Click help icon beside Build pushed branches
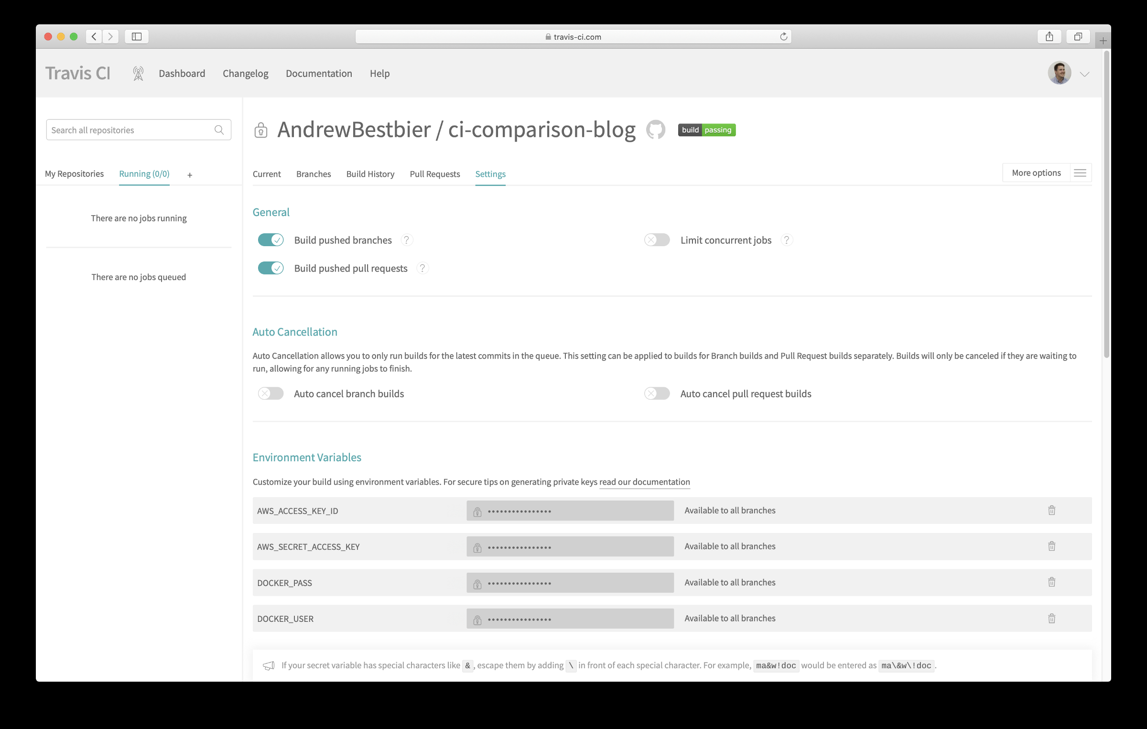 click(406, 240)
